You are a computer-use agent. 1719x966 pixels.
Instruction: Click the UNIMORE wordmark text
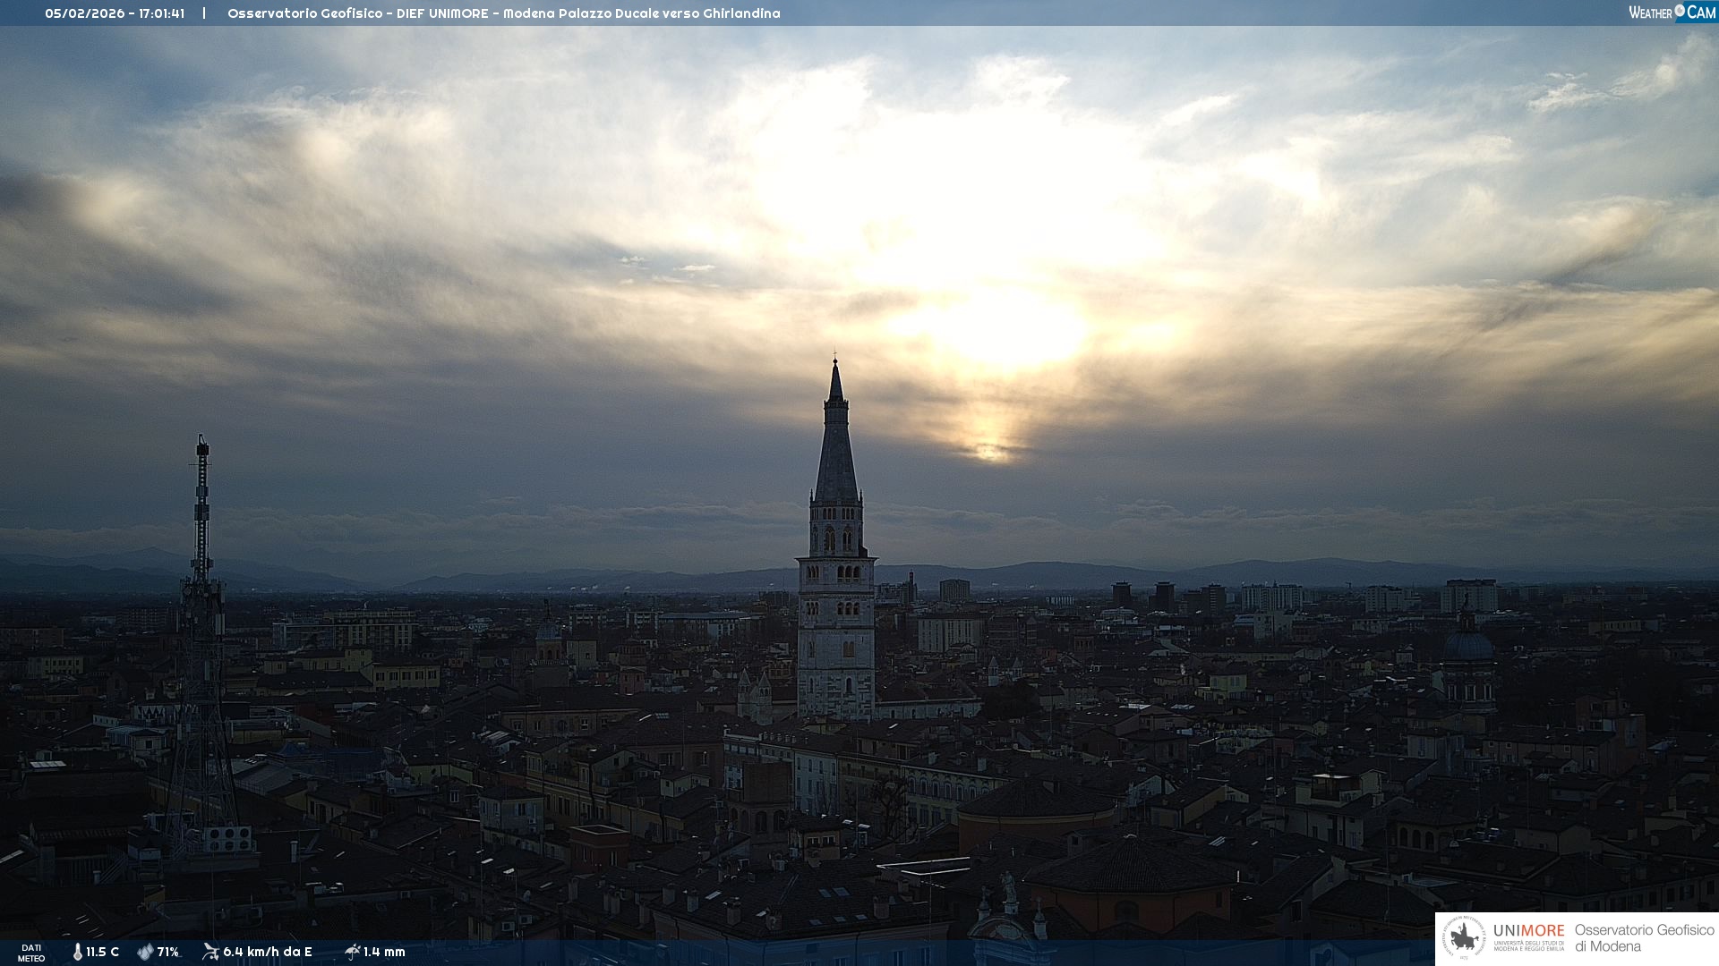1528,930
